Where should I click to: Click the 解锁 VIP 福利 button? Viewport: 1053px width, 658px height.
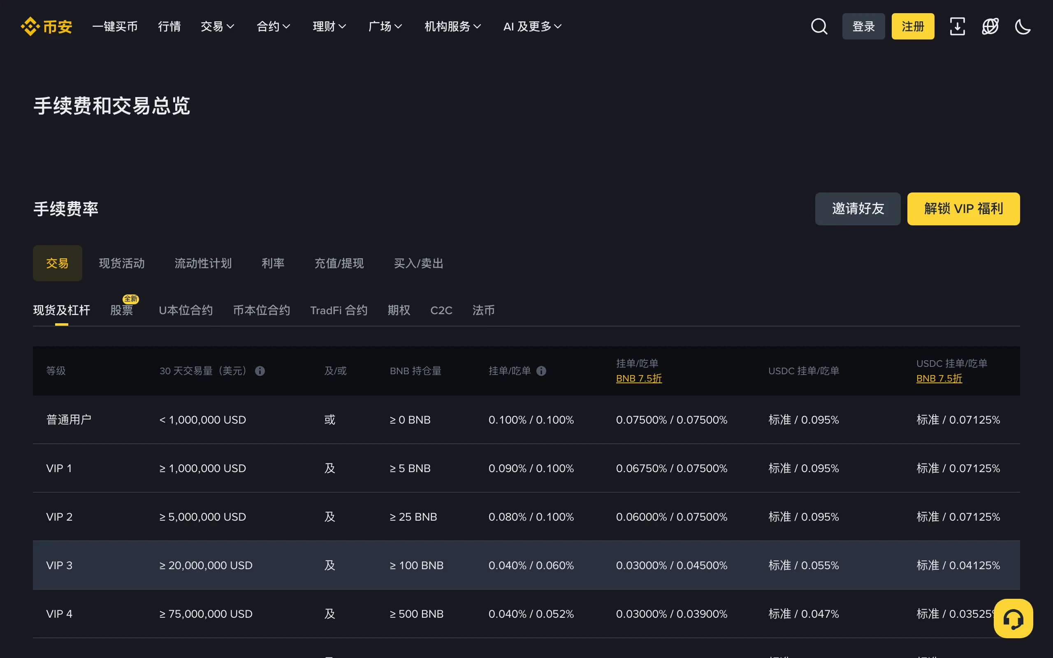pyautogui.click(x=963, y=209)
